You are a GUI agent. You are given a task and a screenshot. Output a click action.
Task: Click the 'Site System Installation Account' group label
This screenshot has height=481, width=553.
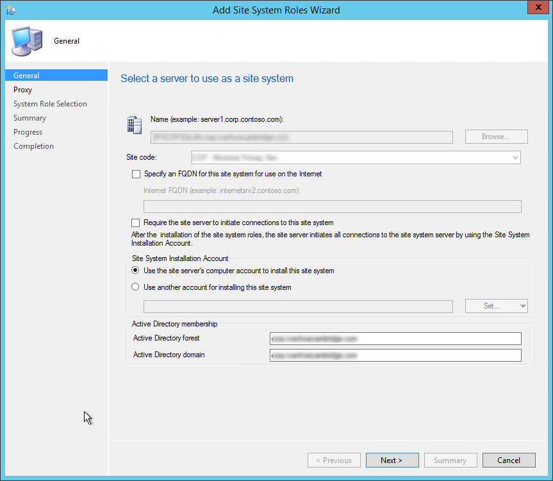180,258
